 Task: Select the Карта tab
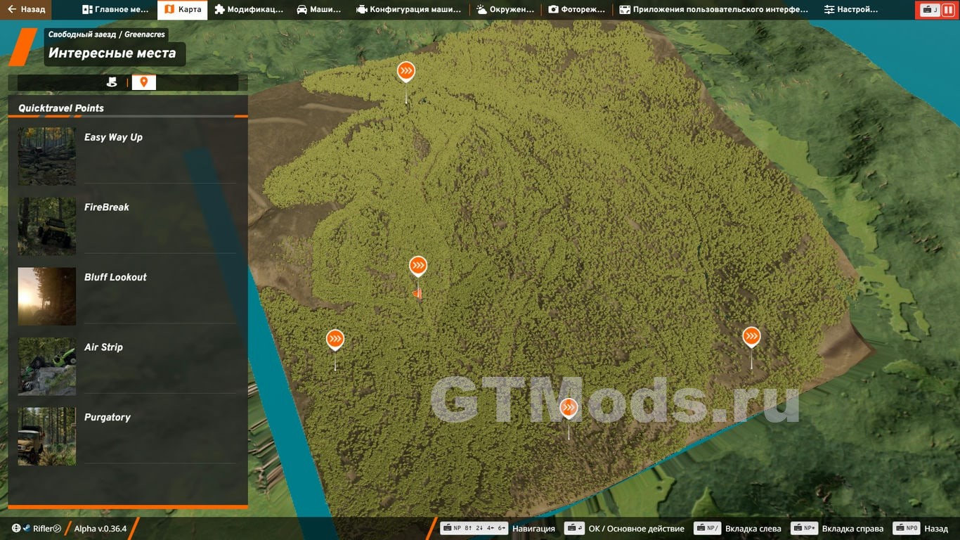click(183, 10)
